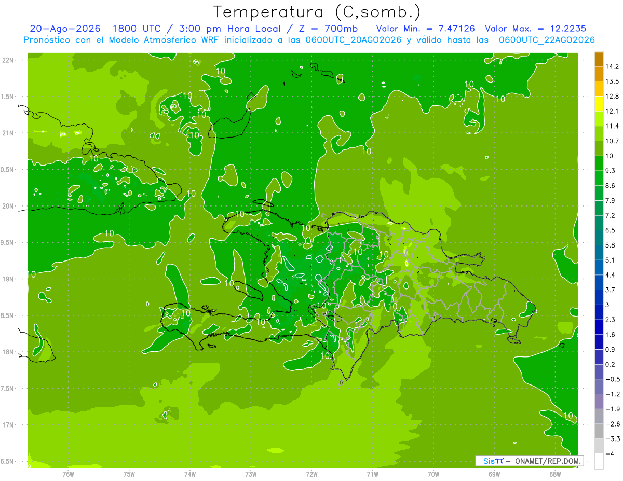Image resolution: width=623 pixels, height=481 pixels.
Task: Click legend value "-4"
Action: tap(610, 453)
